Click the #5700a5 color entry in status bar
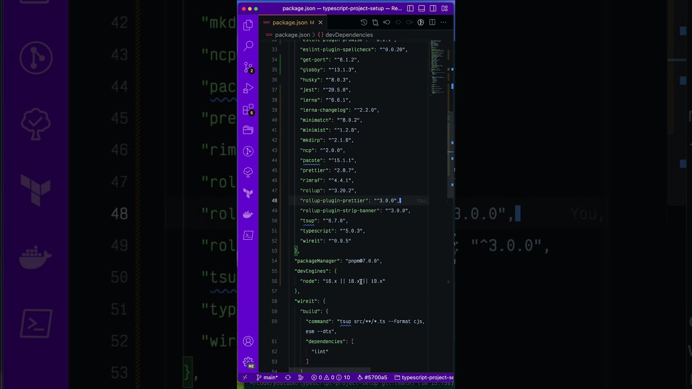This screenshot has height=389, width=692. click(372, 377)
